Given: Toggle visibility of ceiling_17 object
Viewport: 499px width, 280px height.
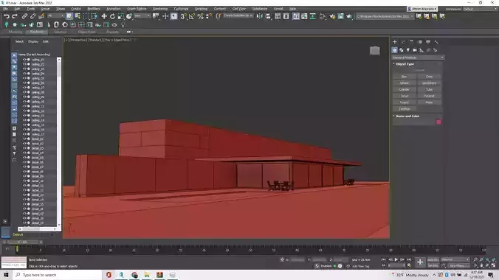Looking at the screenshot, I should tap(24, 134).
